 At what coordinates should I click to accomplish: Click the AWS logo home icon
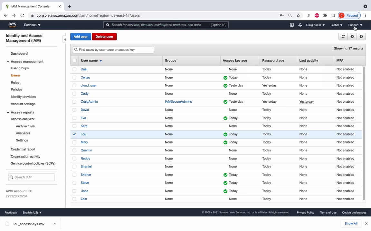(x=12, y=25)
